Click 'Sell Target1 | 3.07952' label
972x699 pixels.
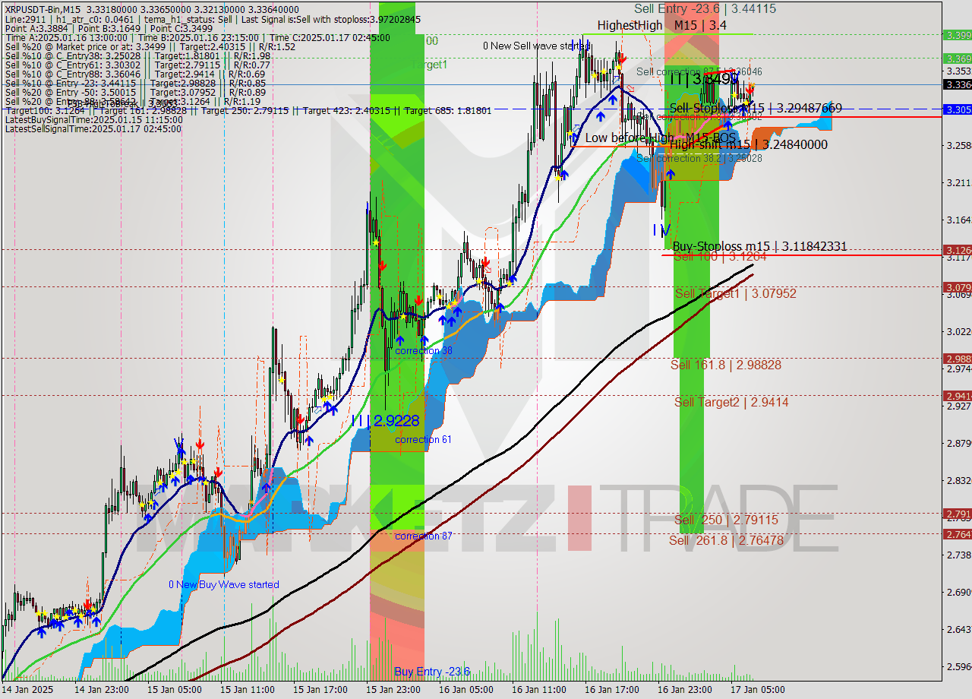(735, 293)
